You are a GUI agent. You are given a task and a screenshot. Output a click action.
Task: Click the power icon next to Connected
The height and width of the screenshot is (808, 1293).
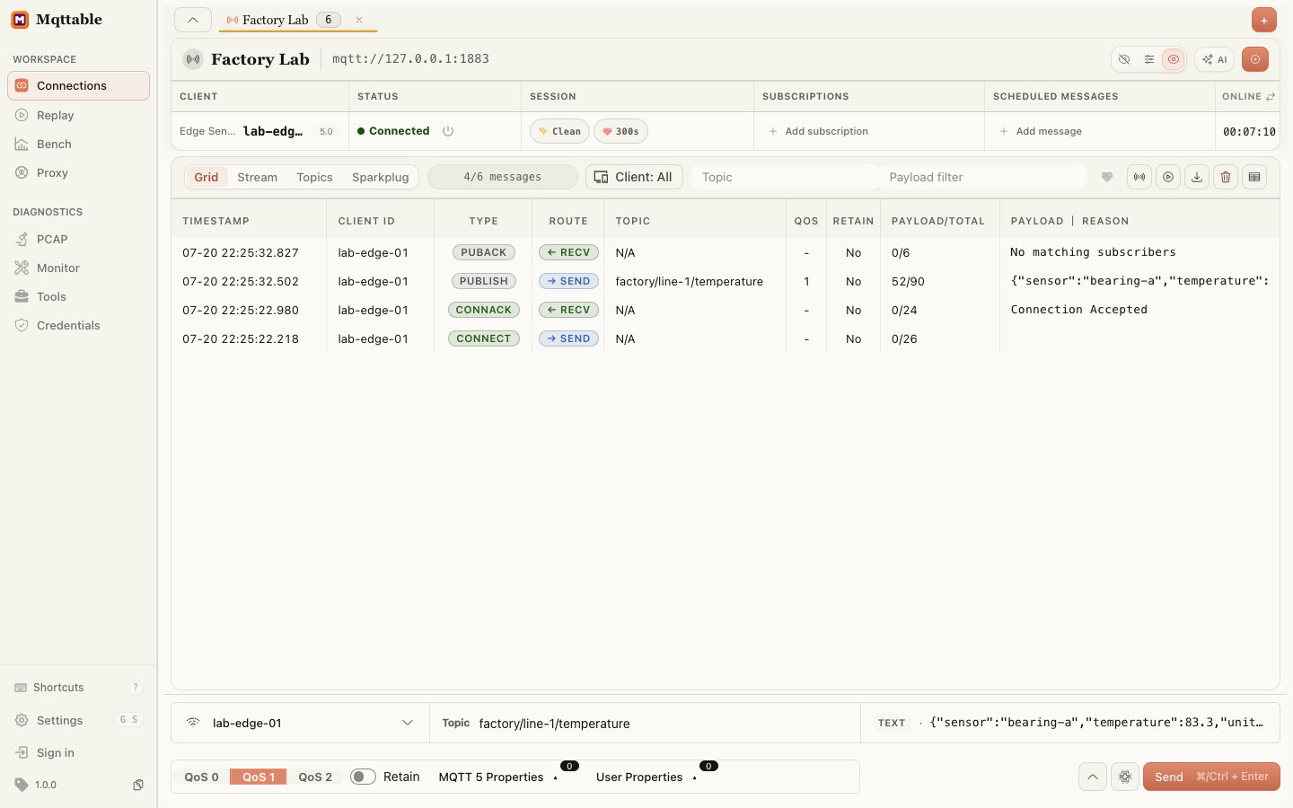448,131
